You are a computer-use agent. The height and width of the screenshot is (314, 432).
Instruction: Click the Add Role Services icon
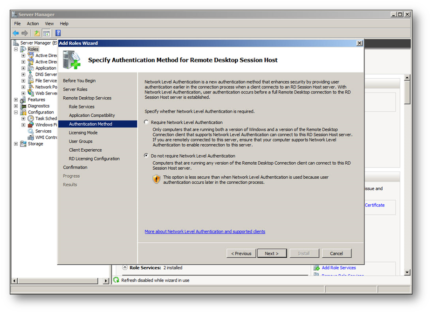pos(317,268)
